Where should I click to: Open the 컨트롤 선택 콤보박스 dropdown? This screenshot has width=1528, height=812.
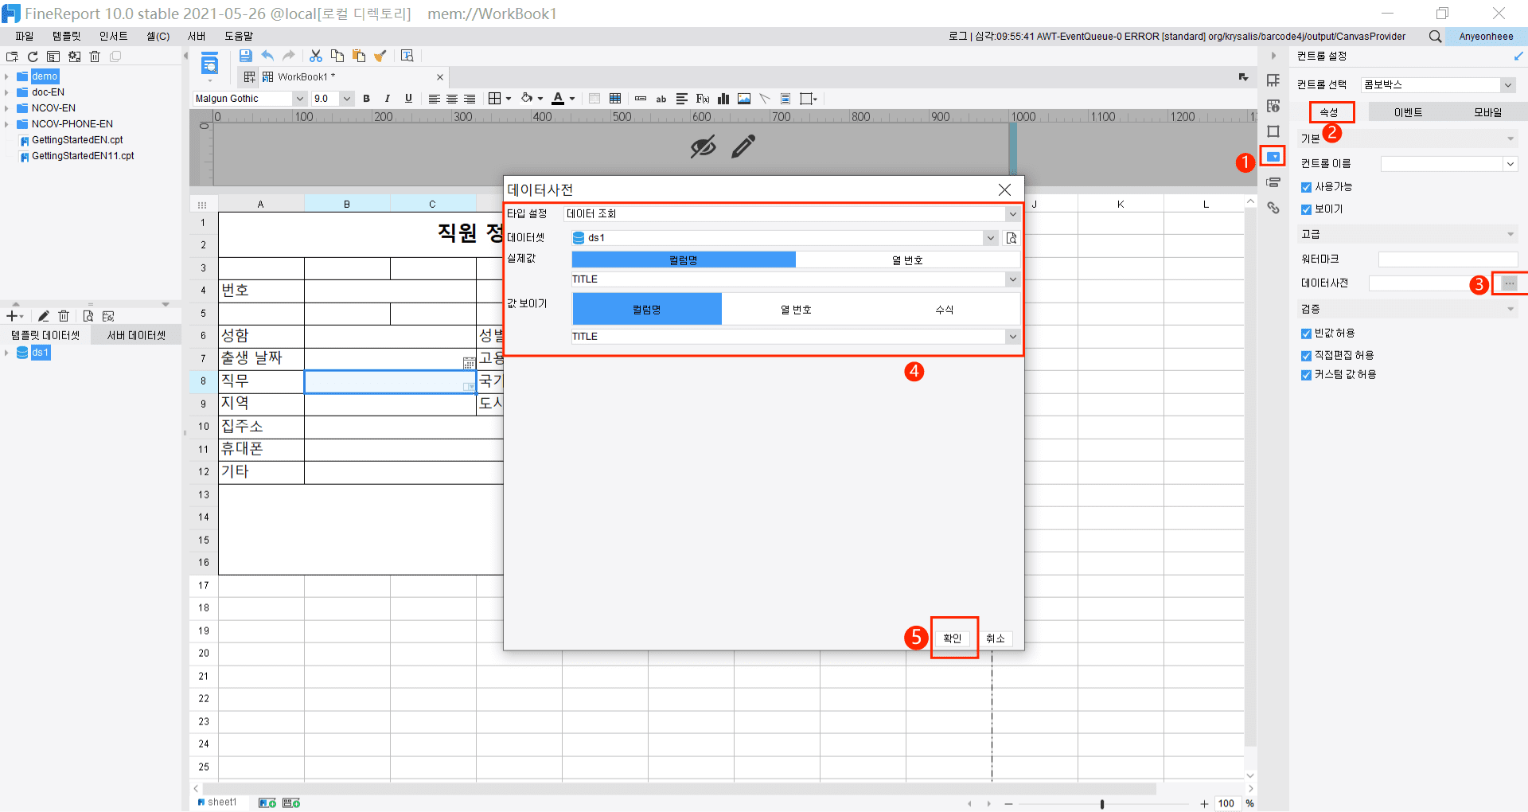tap(1507, 85)
